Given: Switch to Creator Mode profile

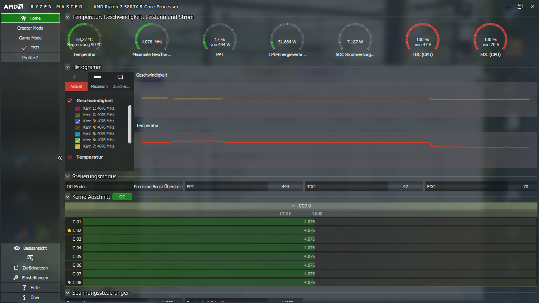Looking at the screenshot, I should point(30,28).
